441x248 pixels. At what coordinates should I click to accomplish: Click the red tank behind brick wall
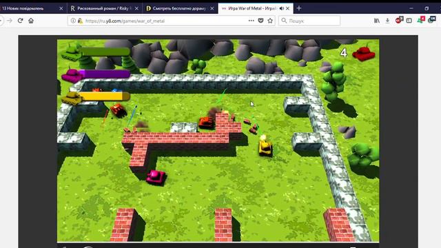click(206, 123)
